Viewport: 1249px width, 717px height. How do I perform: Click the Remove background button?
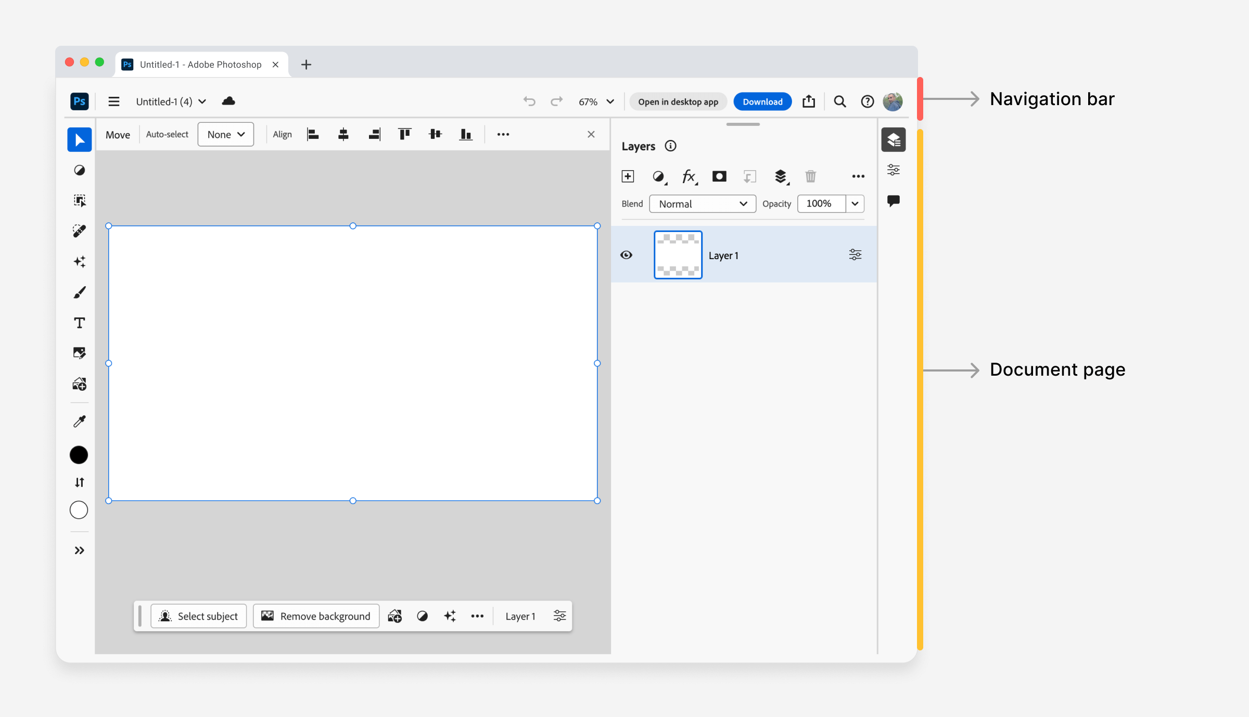coord(316,616)
